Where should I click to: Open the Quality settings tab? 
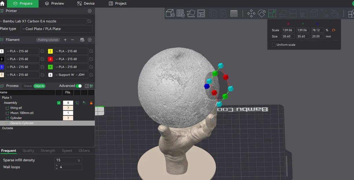tap(28, 151)
